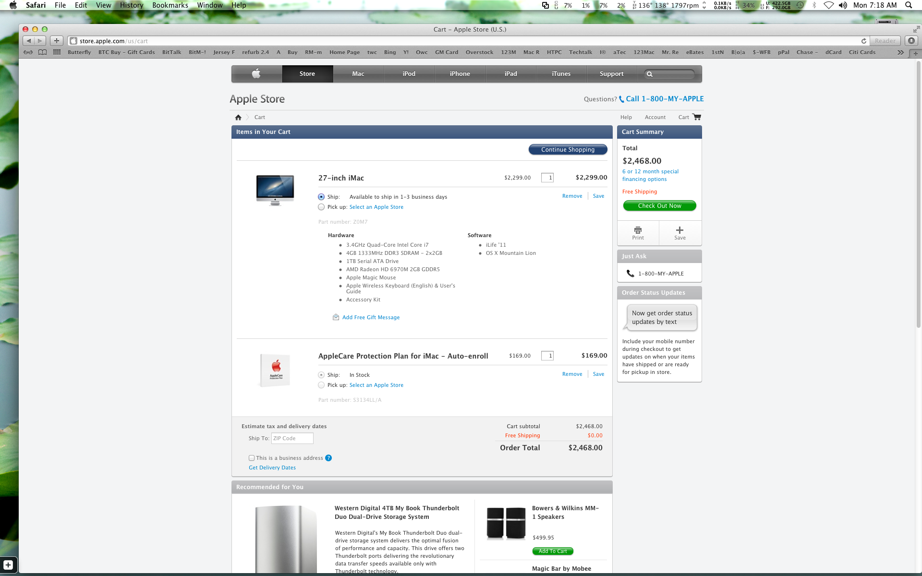Open the Chase bookmarks folder

(806, 52)
